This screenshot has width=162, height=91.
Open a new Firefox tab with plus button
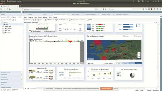click(x=20, y=6)
